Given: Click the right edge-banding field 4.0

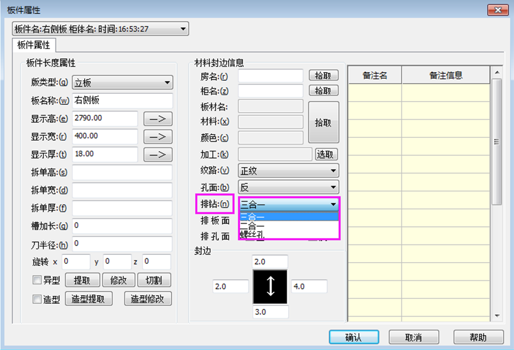Looking at the screenshot, I should pos(309,286).
